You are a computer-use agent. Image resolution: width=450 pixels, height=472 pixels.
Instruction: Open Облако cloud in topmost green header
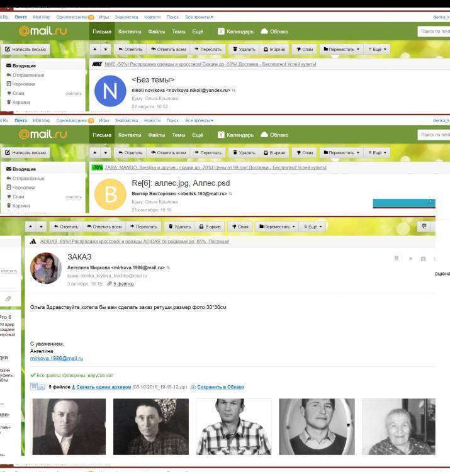[x=274, y=31]
